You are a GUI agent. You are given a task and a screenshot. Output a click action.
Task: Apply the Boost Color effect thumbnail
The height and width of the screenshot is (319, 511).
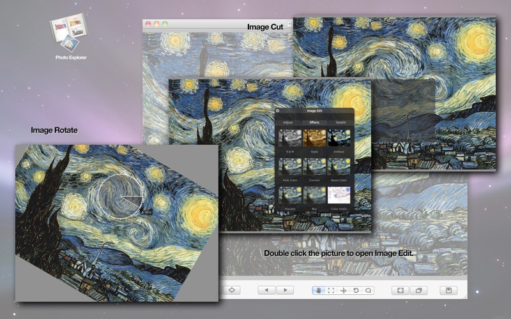pos(339,167)
